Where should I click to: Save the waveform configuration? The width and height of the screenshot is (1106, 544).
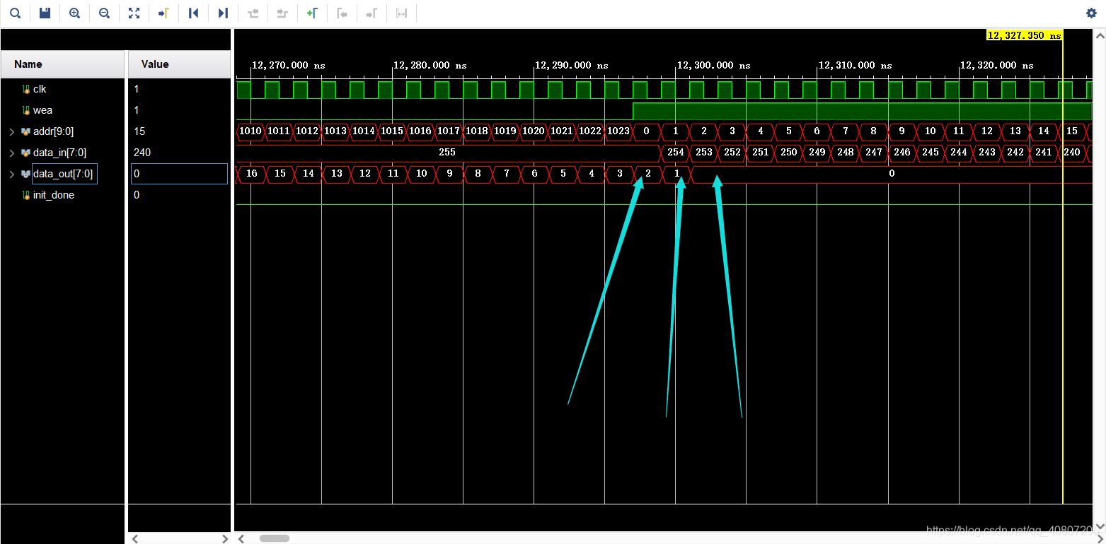(x=45, y=13)
